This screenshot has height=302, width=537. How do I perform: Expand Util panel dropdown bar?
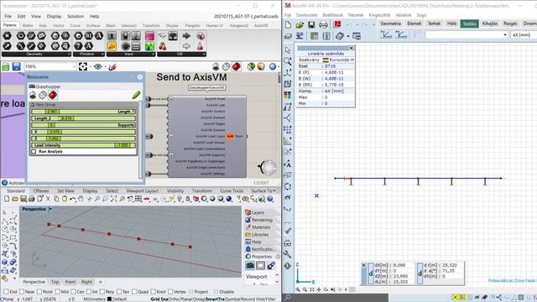pyautogui.click(x=181, y=54)
